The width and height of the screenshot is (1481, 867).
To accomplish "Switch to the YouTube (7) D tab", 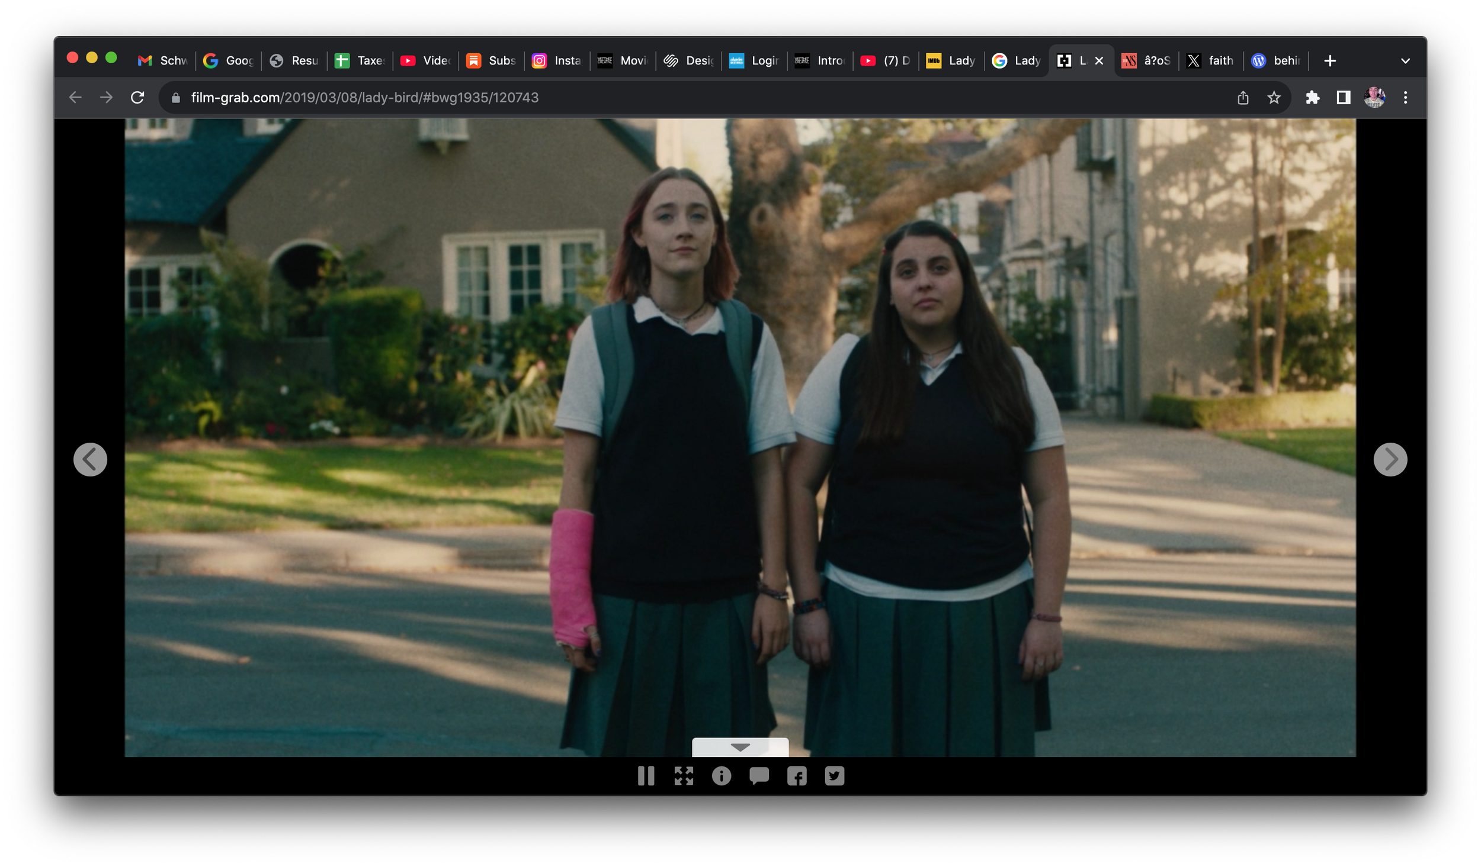I will 886,60.
